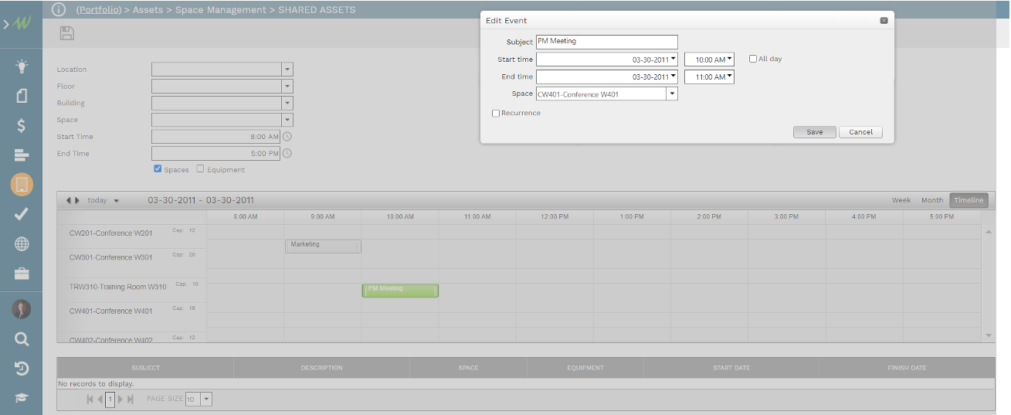The width and height of the screenshot is (1011, 415).
Task: Open the Location dropdown arrow
Action: coord(287,70)
